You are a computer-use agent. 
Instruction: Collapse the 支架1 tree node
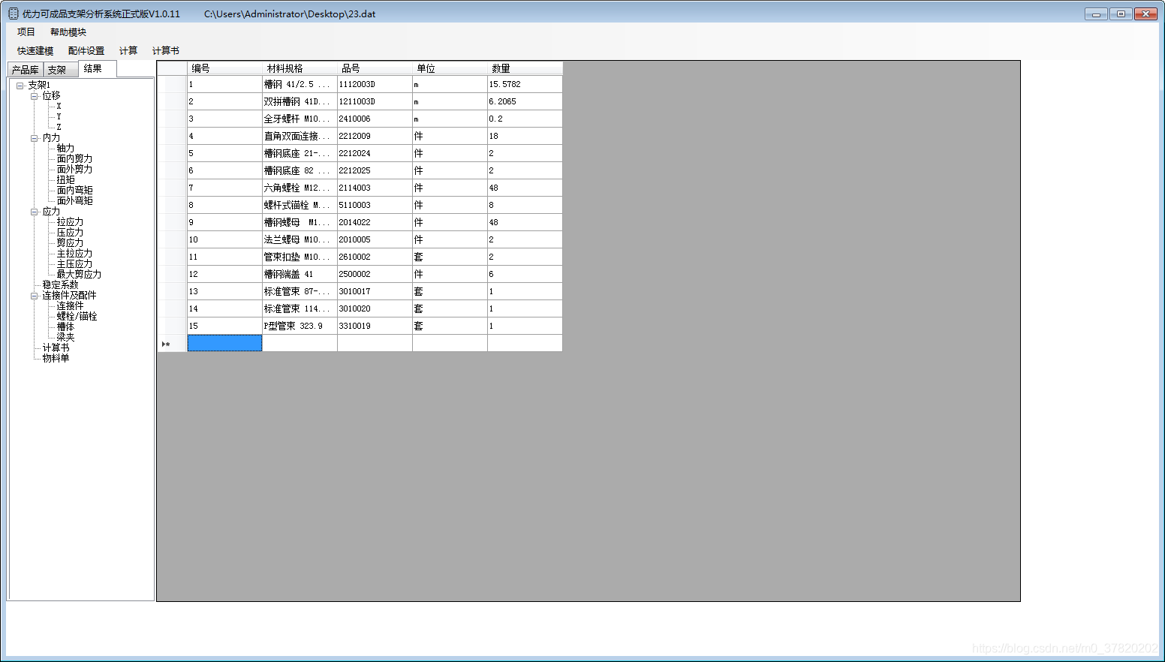point(20,86)
